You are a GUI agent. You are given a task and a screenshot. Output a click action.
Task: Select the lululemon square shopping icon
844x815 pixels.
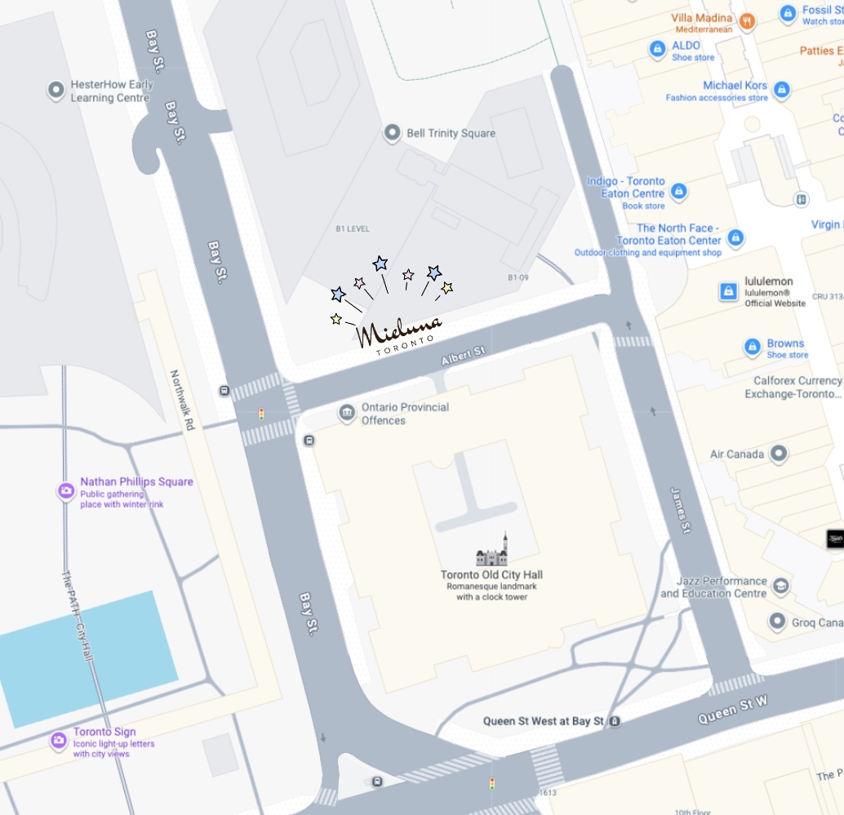click(728, 291)
